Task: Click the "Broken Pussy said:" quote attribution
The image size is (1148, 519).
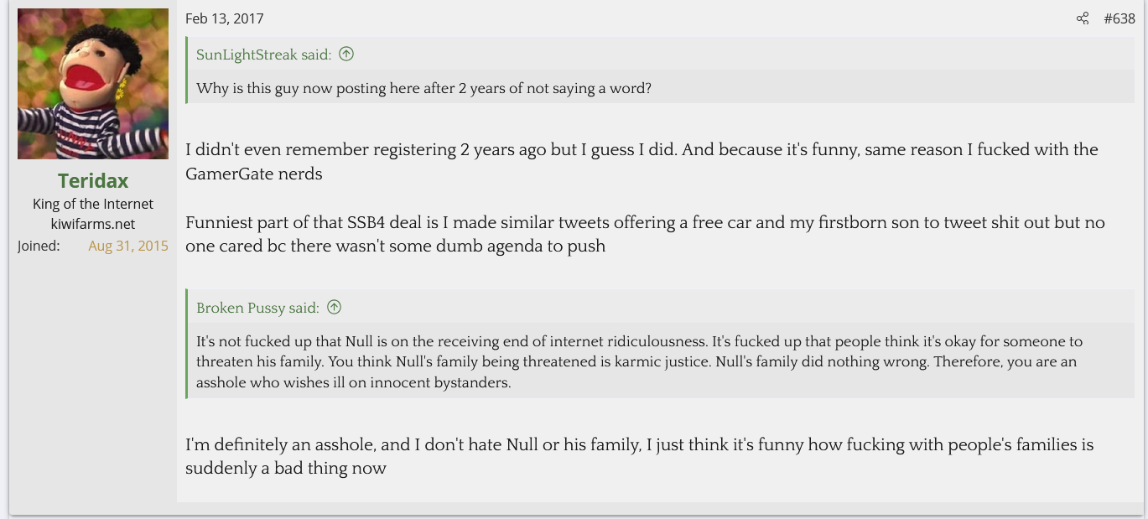Action: (257, 308)
